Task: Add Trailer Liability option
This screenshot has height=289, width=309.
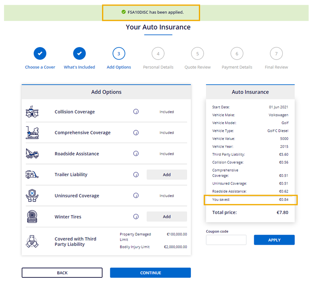Action: tap(167, 175)
